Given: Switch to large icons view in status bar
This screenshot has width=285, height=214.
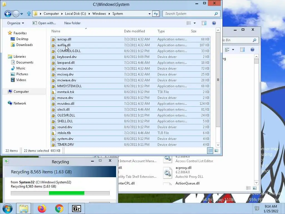Looking at the screenshot, I should click(216, 150).
